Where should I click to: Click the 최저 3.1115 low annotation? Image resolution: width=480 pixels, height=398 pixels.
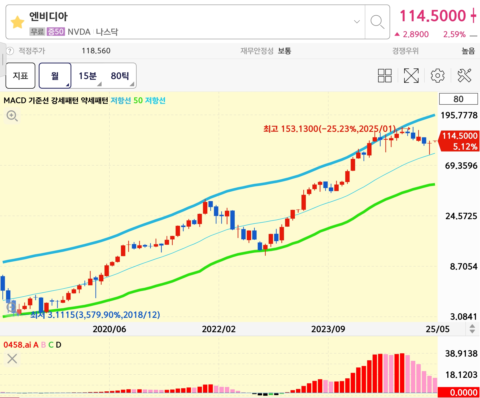(x=95, y=315)
